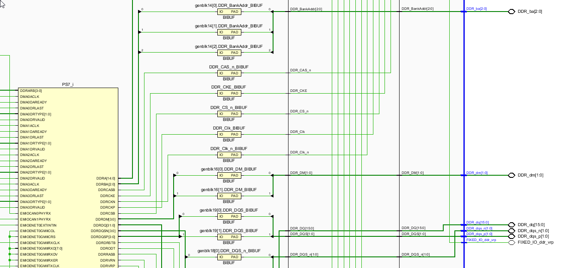Click the DDRARB[3:0] pin on PS7_i
Image resolution: width=562 pixels, height=268 pixels.
click(31, 91)
